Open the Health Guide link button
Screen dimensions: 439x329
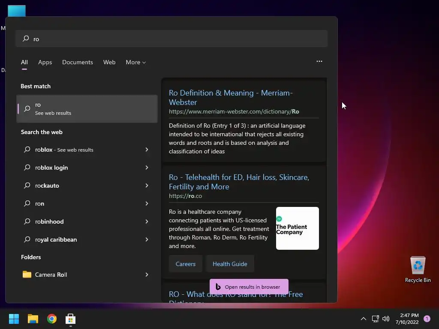(230, 264)
